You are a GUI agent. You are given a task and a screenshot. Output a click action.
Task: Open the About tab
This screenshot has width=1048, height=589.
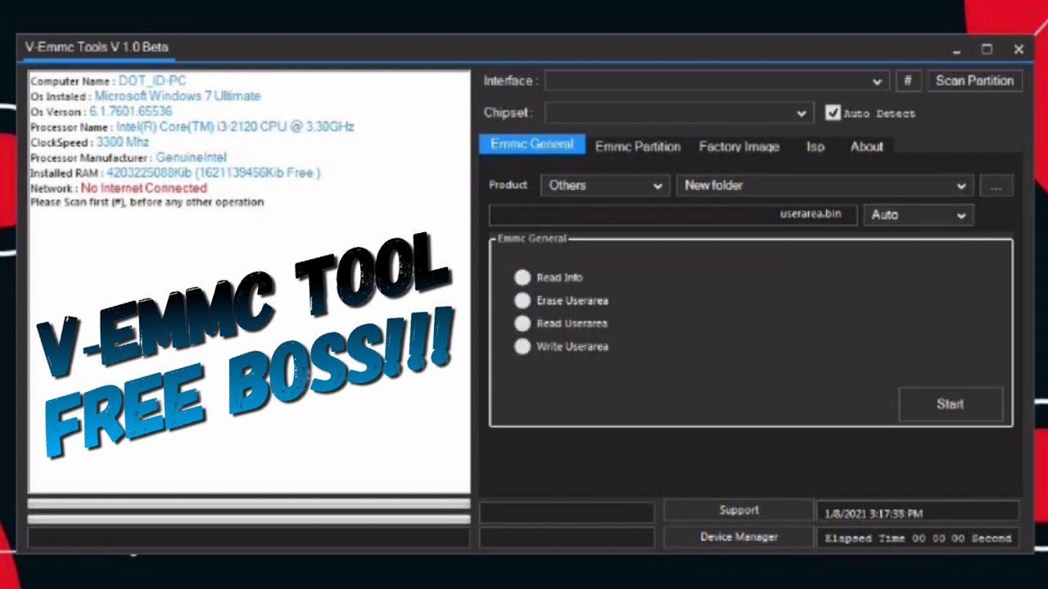866,146
